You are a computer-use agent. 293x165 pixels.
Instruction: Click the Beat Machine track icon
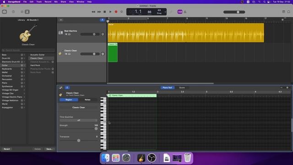pos(61,33)
